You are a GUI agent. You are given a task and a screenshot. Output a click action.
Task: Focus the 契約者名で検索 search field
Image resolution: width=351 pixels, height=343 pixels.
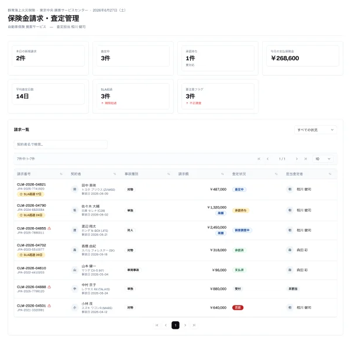[60, 144]
